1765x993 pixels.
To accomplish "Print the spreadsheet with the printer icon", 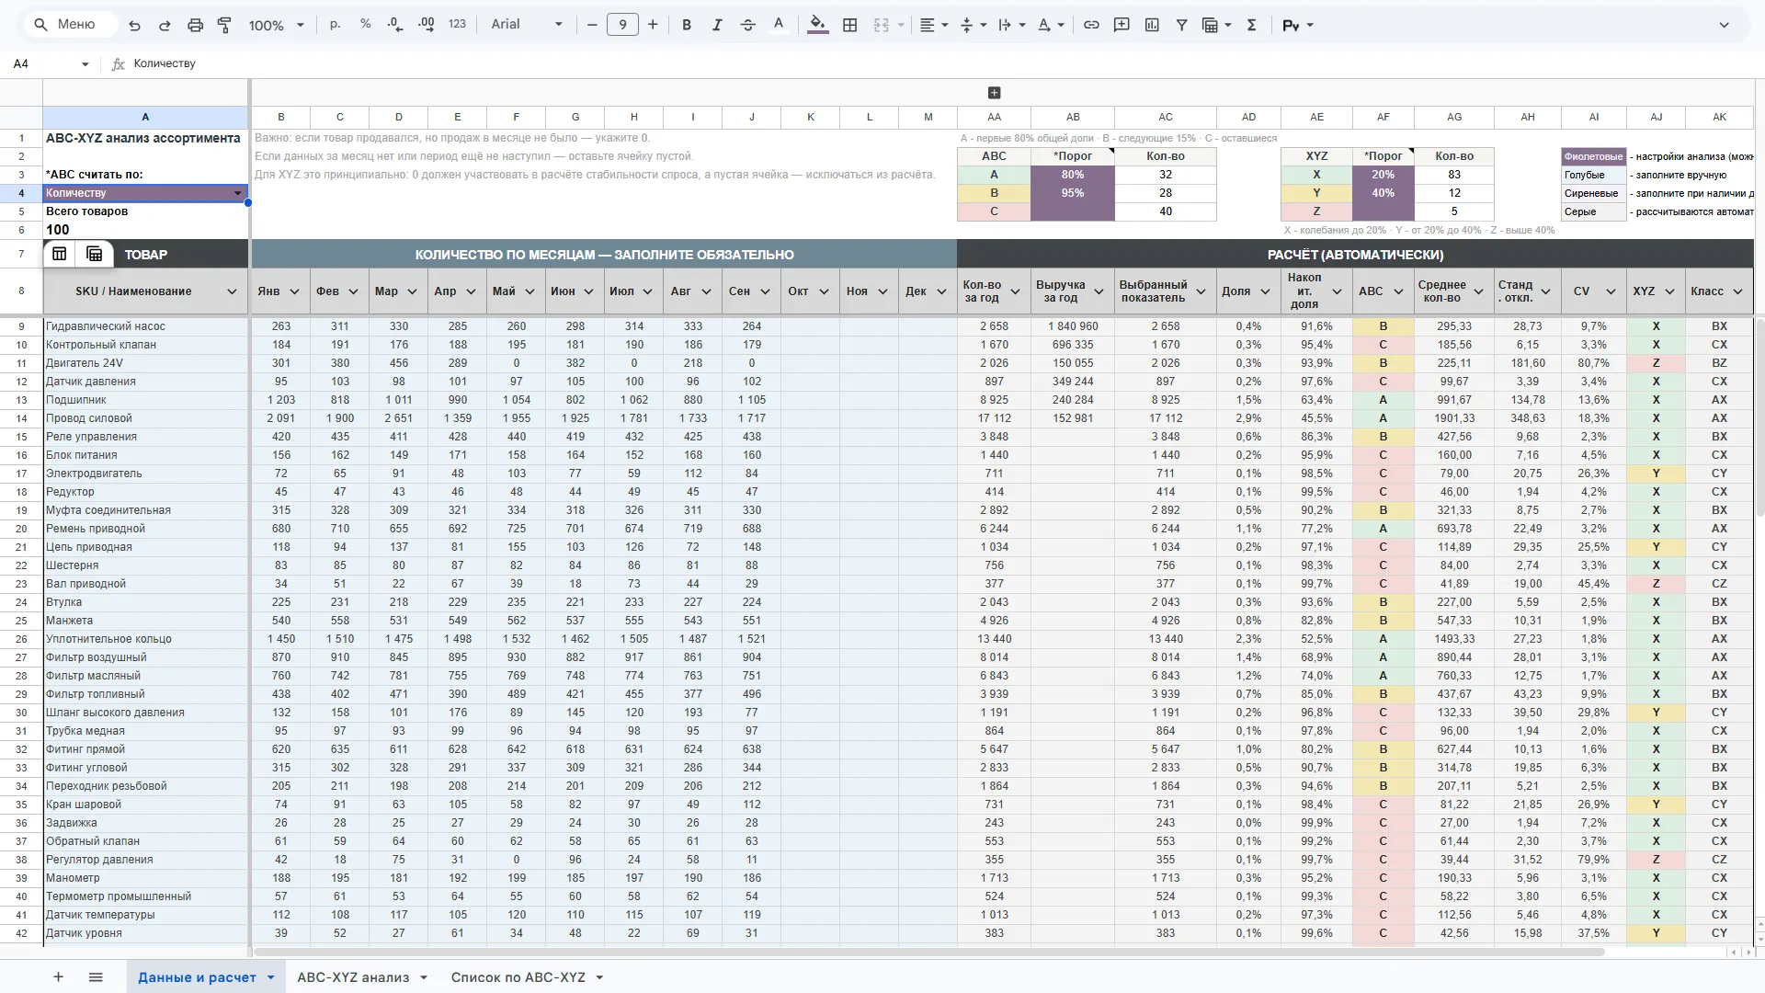I will [195, 25].
